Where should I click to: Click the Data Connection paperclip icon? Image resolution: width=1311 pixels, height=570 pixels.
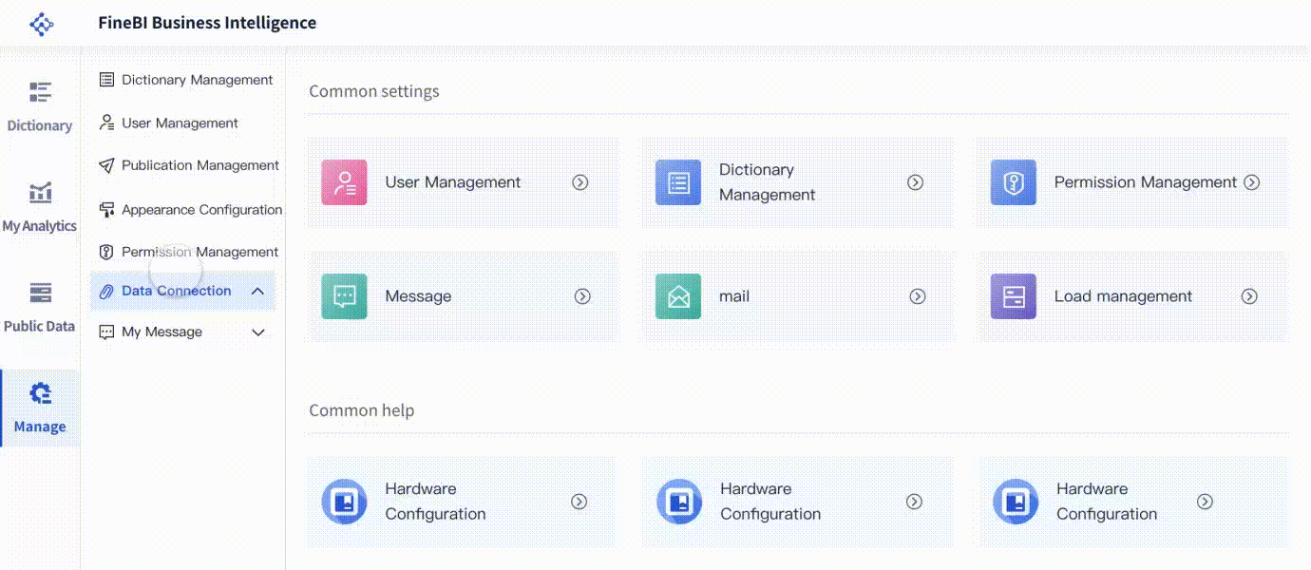click(x=106, y=291)
